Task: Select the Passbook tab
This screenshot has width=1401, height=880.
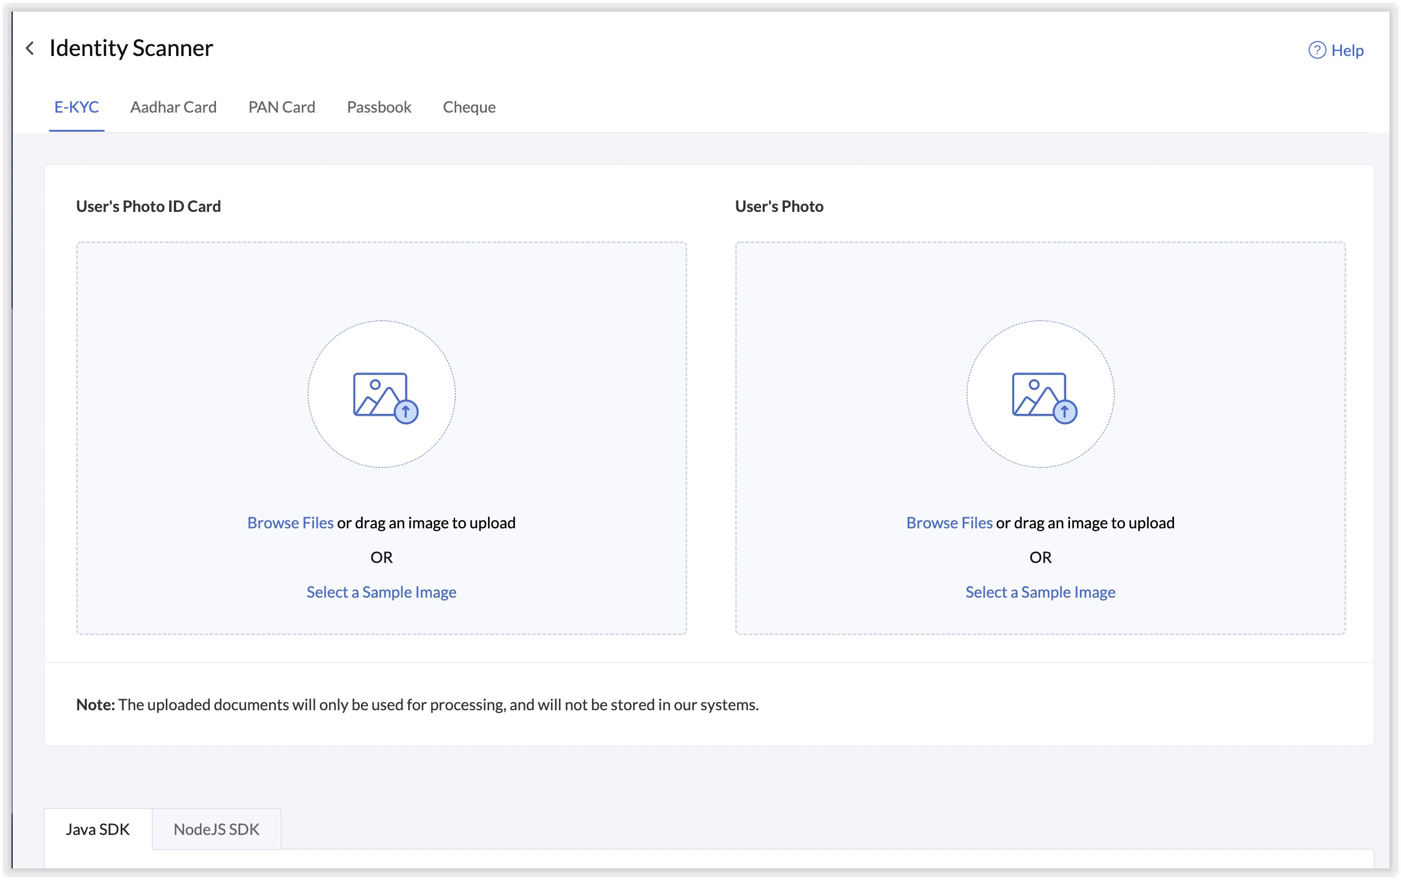Action: tap(379, 107)
